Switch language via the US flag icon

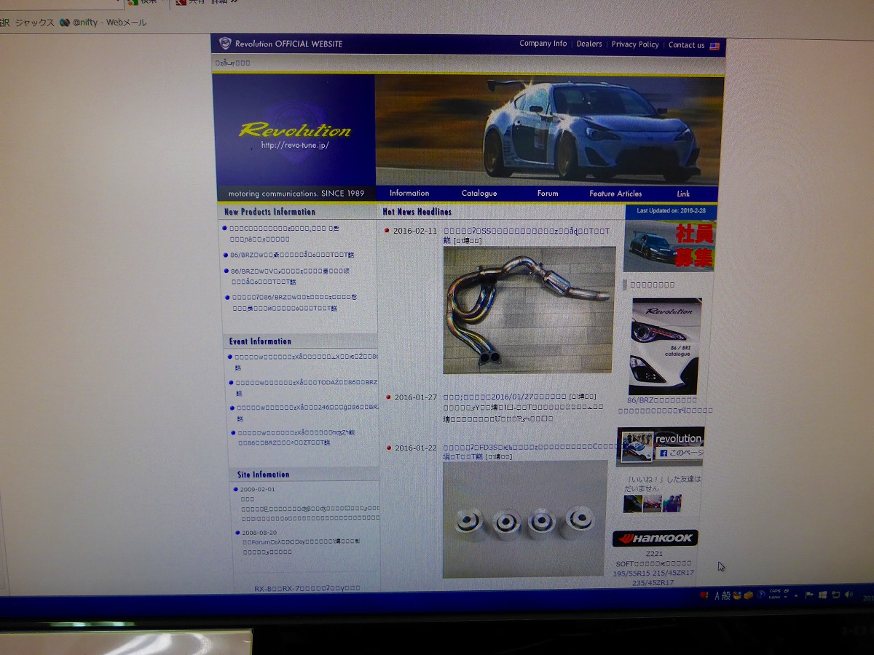pos(714,46)
